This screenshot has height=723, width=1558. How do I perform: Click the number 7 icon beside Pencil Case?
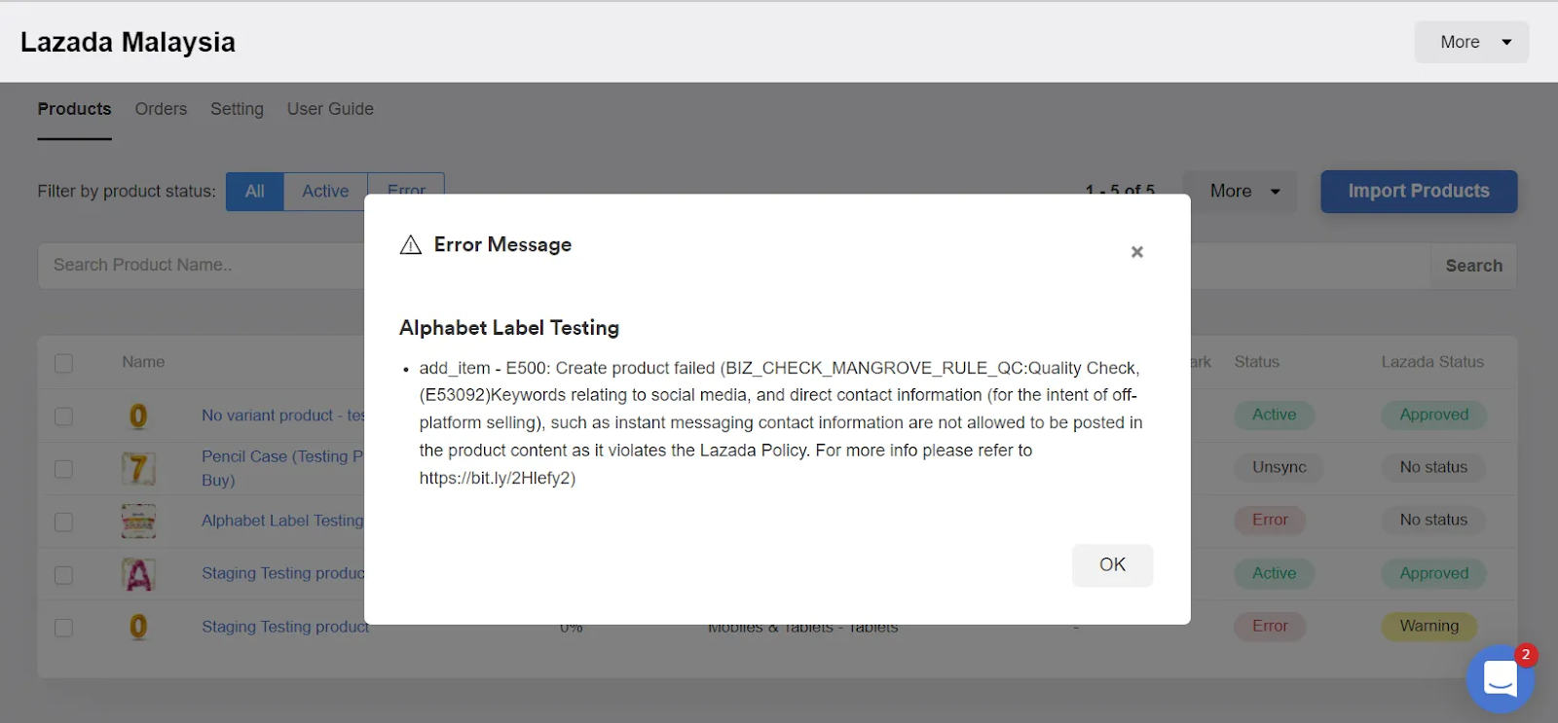pyautogui.click(x=137, y=468)
